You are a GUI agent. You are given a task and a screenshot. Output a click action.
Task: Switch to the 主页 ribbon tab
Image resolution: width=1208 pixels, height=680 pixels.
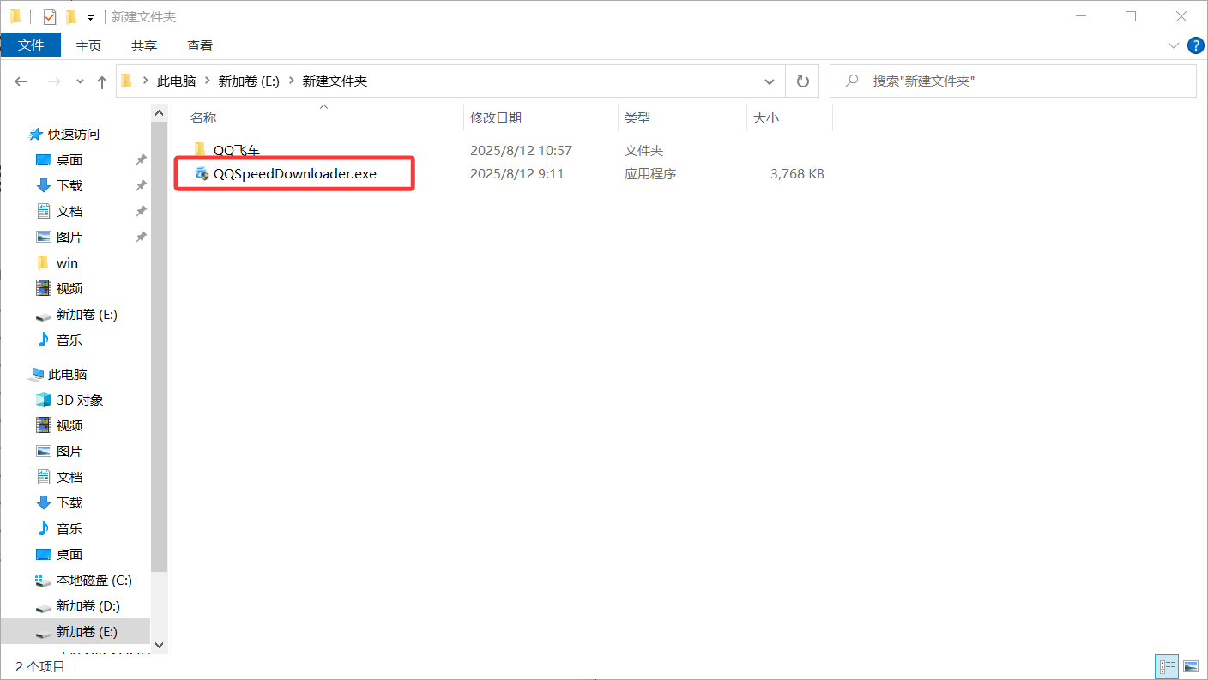pos(88,45)
